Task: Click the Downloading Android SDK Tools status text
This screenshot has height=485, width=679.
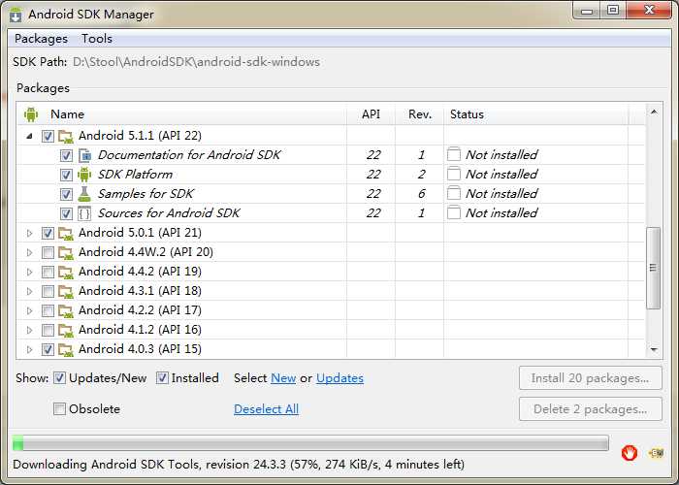Action: 239,465
